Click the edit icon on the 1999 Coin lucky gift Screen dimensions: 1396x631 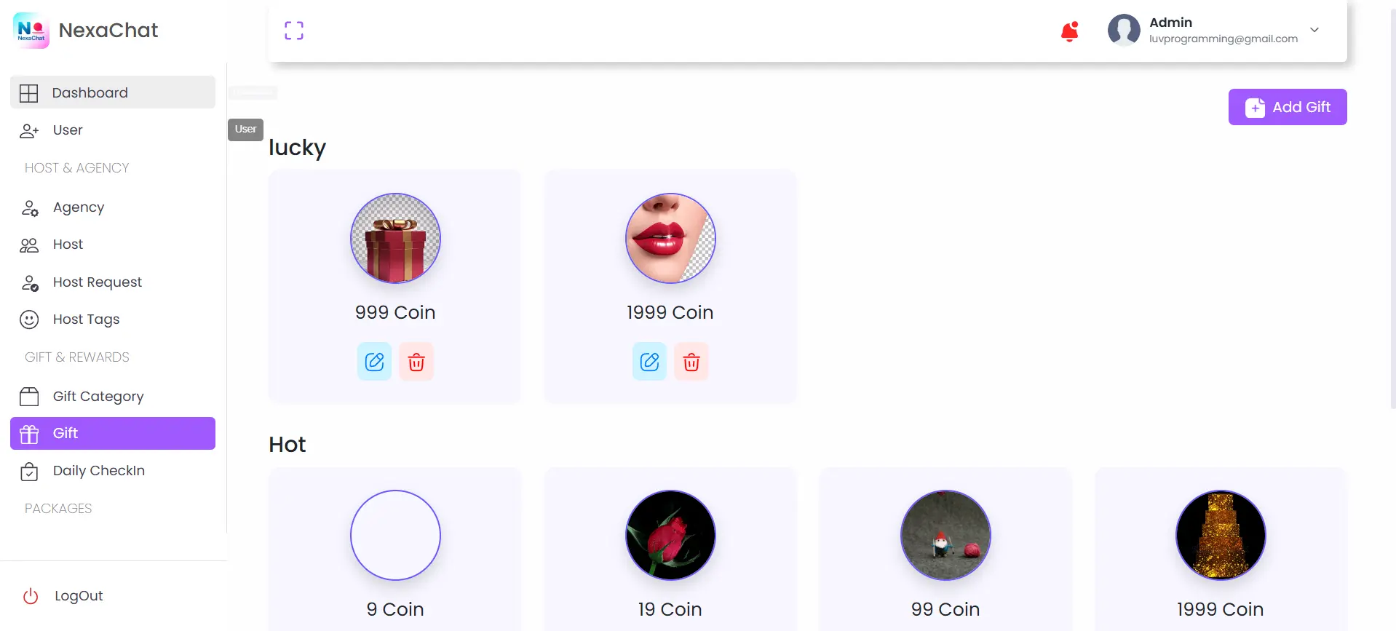pyautogui.click(x=649, y=361)
